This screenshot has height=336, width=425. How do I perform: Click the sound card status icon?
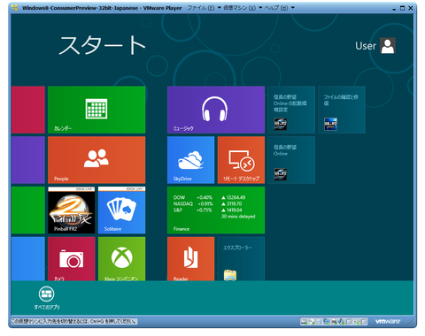coord(341,322)
